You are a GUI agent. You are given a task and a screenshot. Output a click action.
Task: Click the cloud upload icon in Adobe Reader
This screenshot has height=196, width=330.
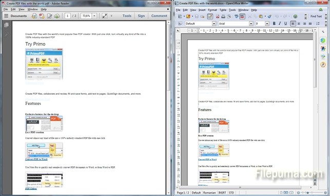pos(57,16)
